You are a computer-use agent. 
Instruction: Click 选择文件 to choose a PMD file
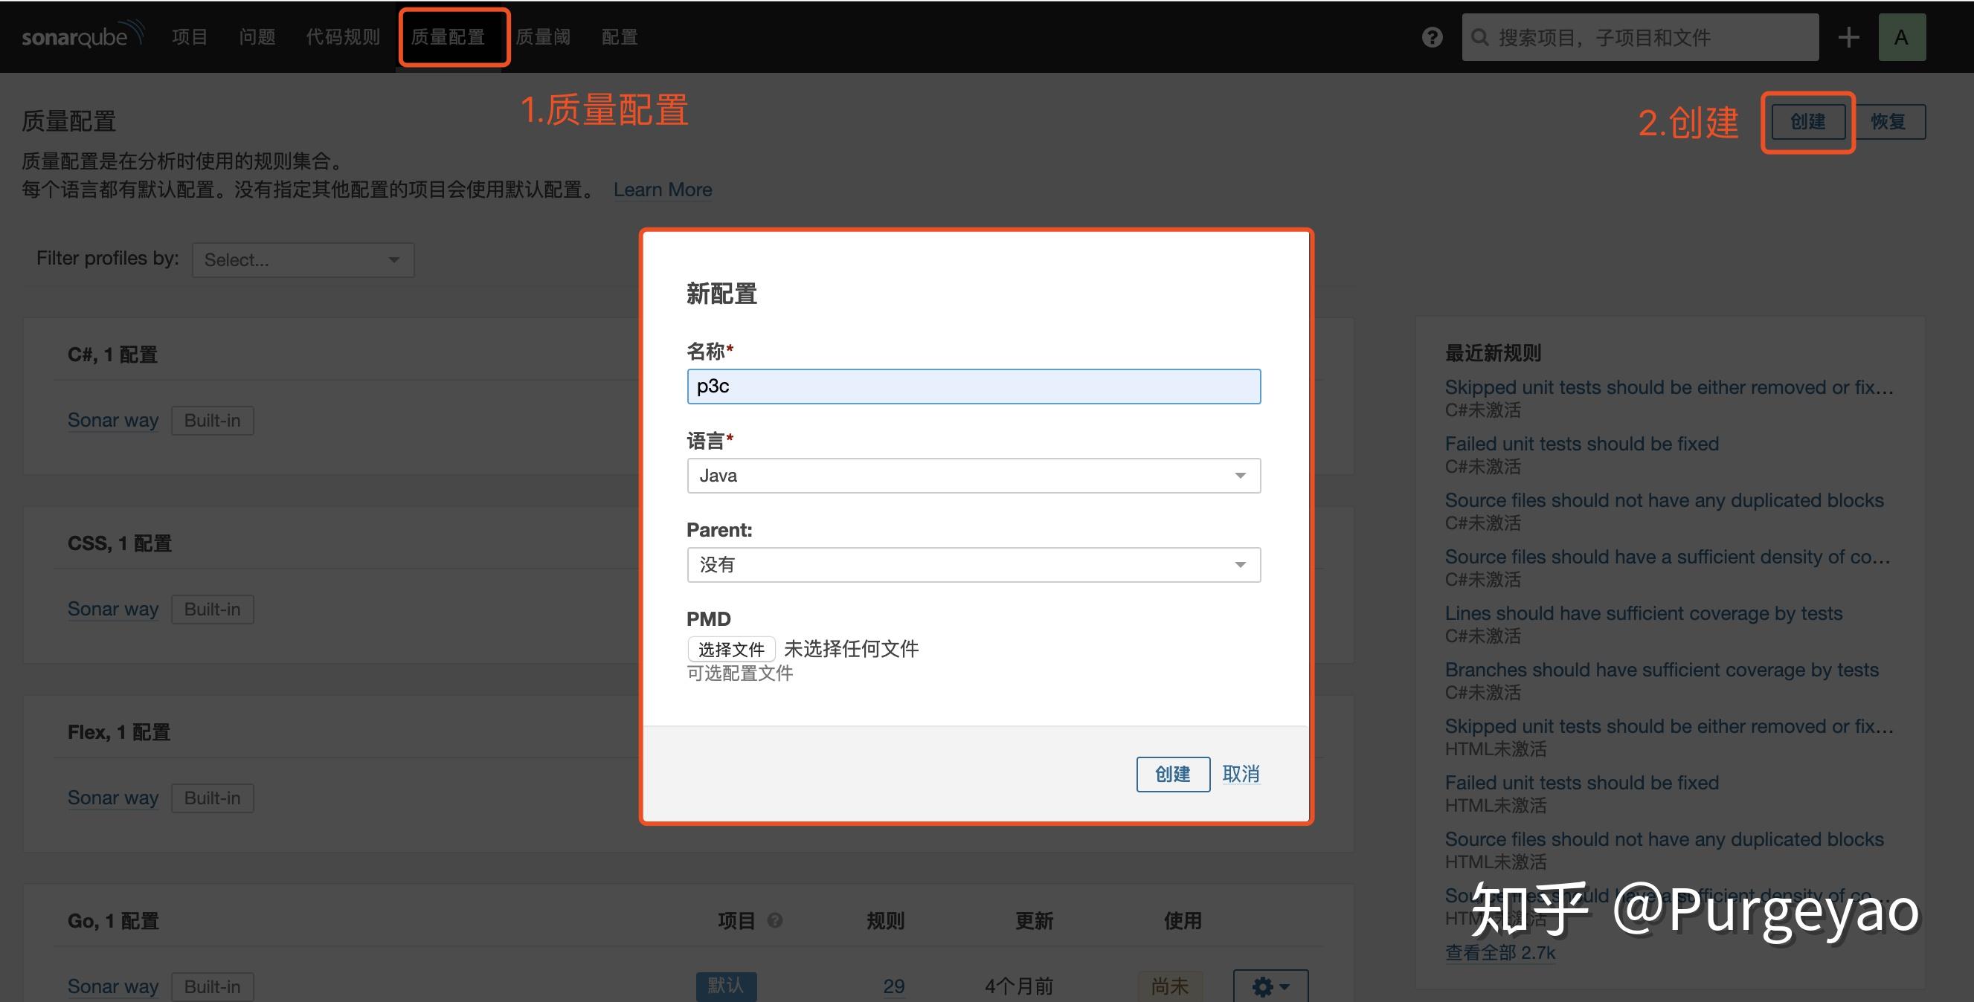[x=730, y=648]
